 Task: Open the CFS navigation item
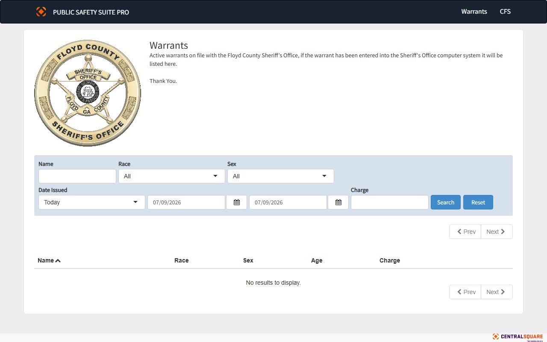pos(505,12)
